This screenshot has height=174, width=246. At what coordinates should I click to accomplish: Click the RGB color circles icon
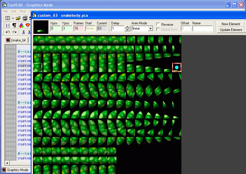(21, 25)
